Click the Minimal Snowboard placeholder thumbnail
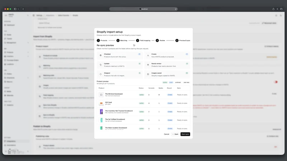Screen dimensions: 287x161 (101, 95)
